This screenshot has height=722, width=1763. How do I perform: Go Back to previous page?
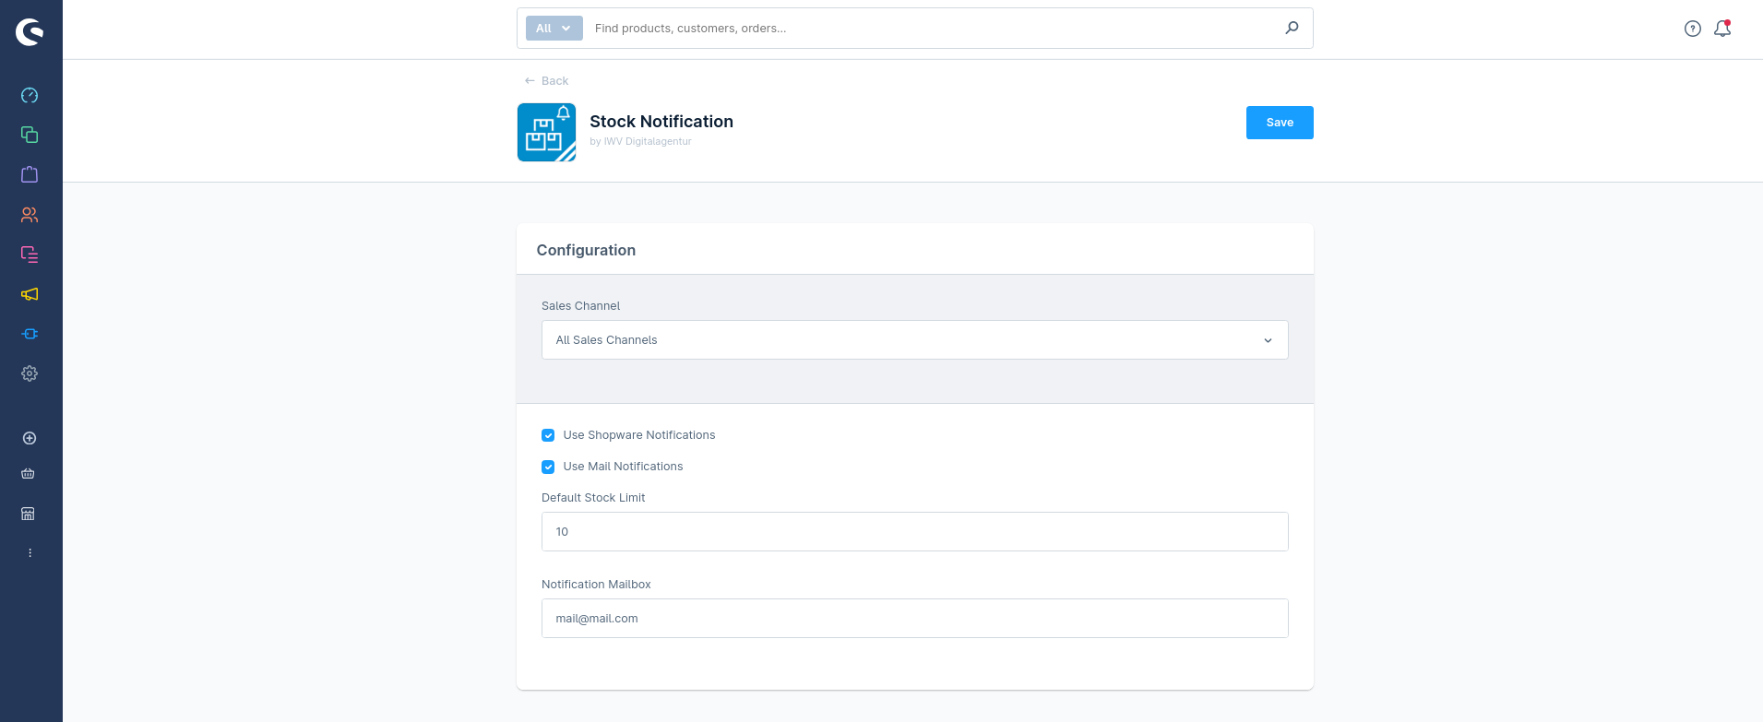tap(546, 81)
